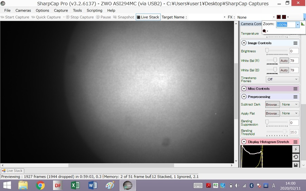Open Paint from the taskbar
Viewport: 306px width, 191px height.
pyautogui.click(x=110, y=185)
